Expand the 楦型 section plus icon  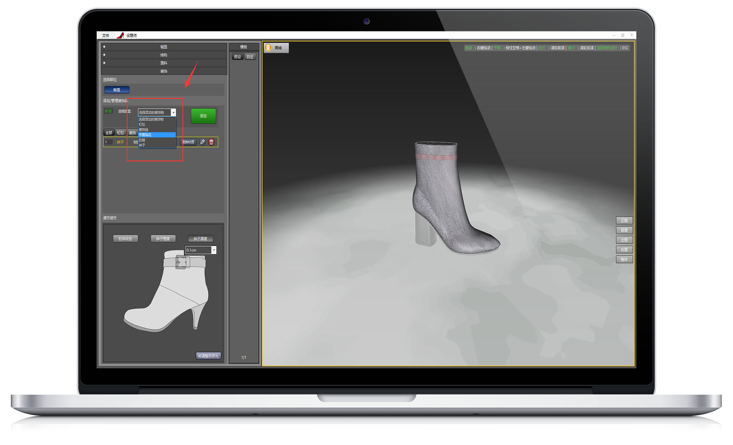pos(104,47)
